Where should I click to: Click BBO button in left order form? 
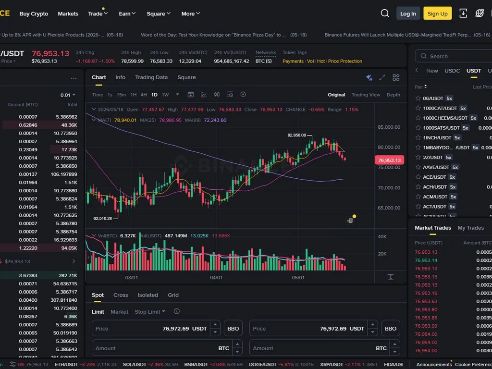pyautogui.click(x=233, y=329)
